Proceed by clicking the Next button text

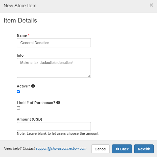(x=142, y=149)
